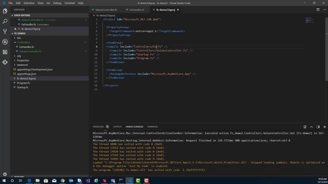Open ExHandler.fs under Controllers in file tree
This screenshot has width=328, height=184.
[27, 47]
